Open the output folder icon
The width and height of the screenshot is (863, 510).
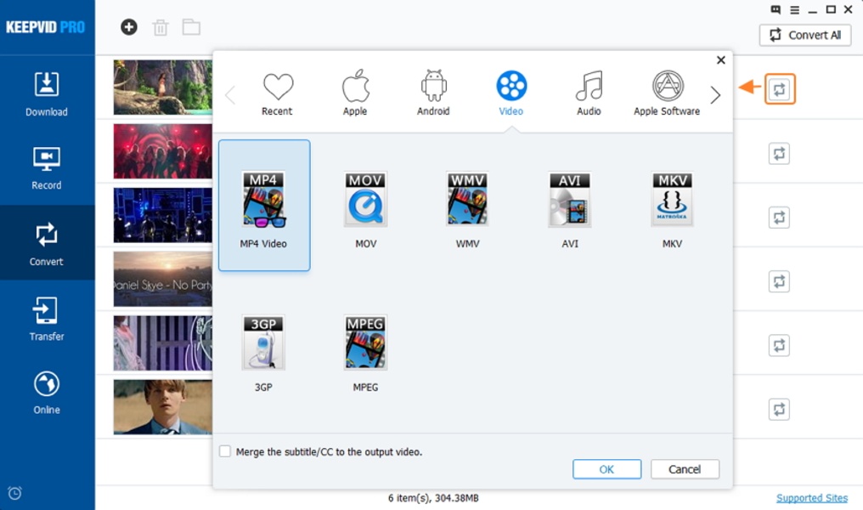coord(191,27)
